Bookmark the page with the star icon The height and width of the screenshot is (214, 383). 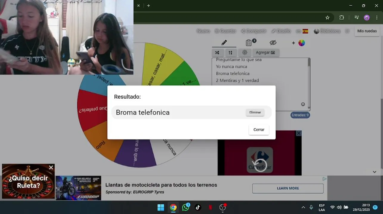pos(328,18)
